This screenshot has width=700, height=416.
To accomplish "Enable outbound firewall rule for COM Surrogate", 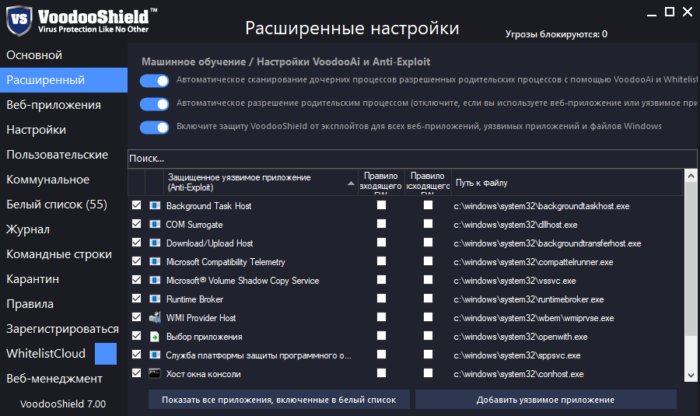I will click(428, 223).
